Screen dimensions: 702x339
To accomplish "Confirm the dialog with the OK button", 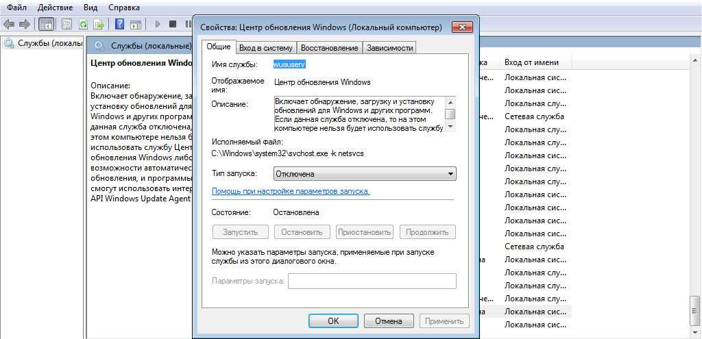I will tap(333, 321).
